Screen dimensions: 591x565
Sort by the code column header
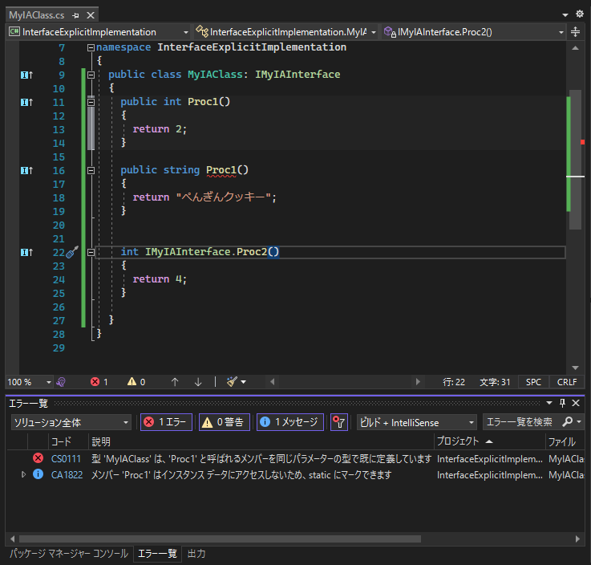[68, 441]
